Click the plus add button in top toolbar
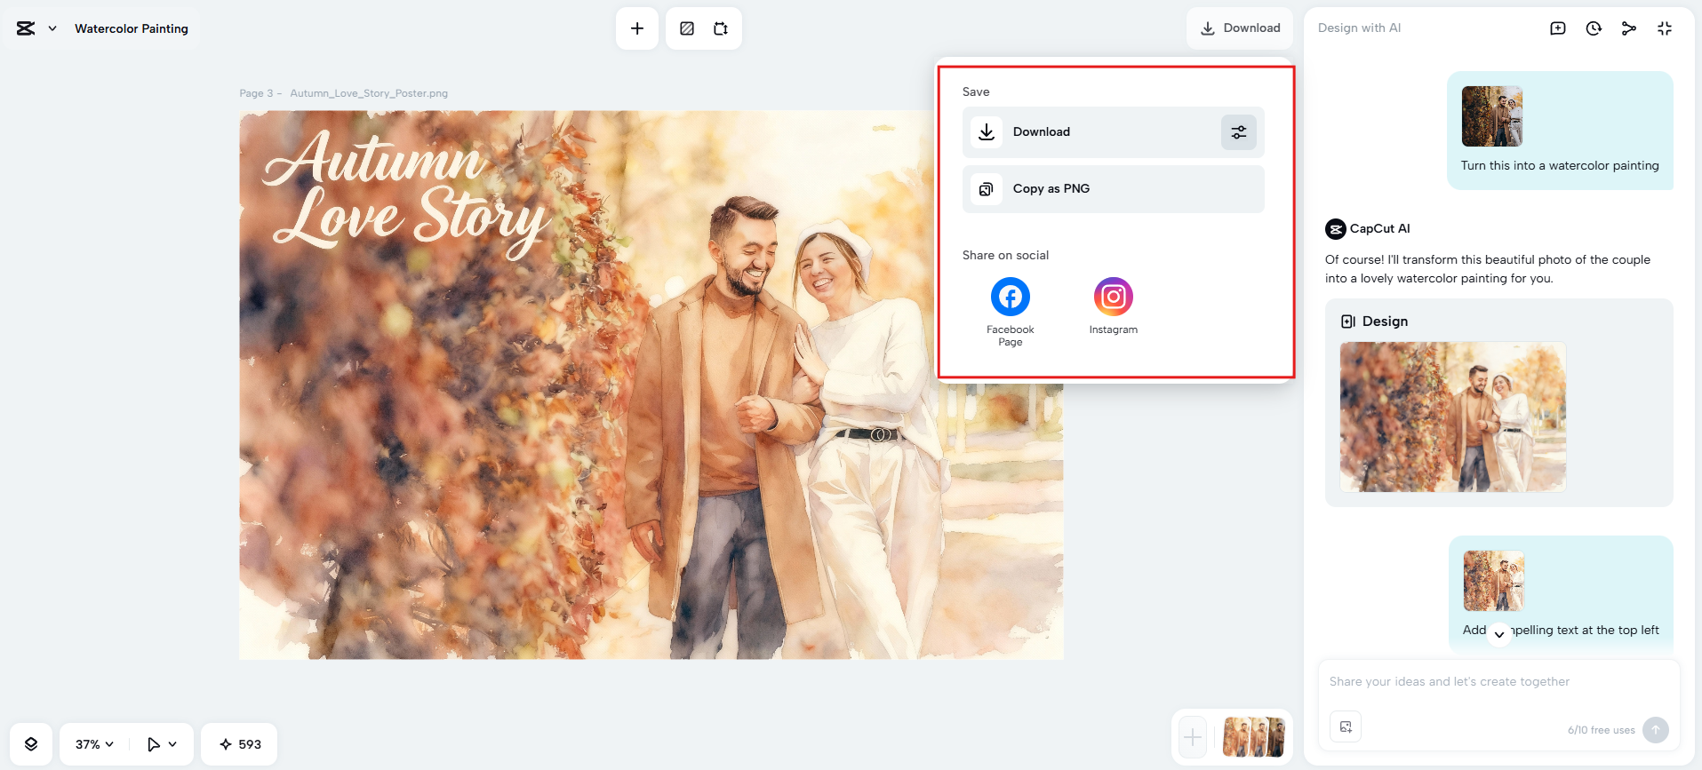Viewport: 1702px width, 770px height. [637, 28]
